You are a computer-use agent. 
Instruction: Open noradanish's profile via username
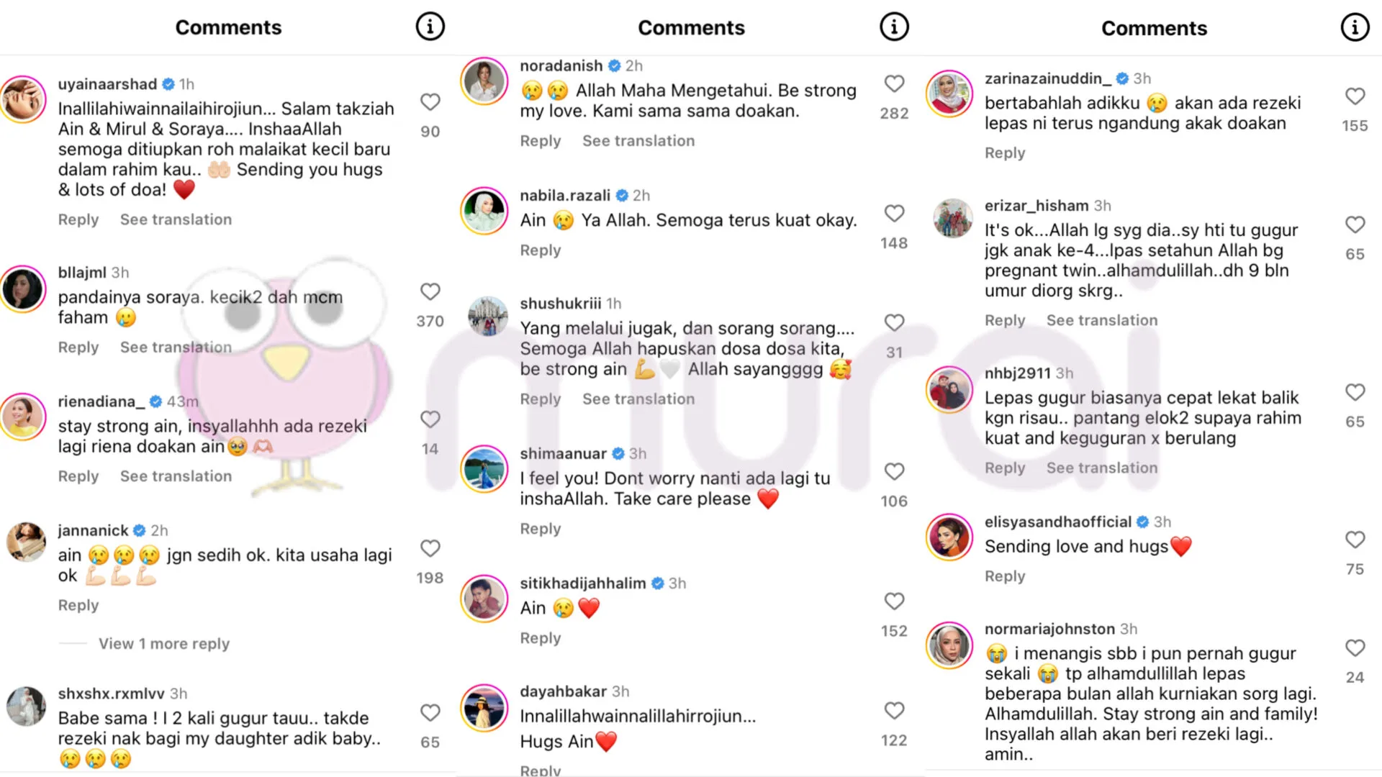[x=561, y=65]
